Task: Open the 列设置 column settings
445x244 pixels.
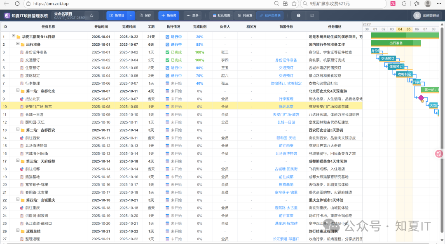Action: tap(245, 16)
